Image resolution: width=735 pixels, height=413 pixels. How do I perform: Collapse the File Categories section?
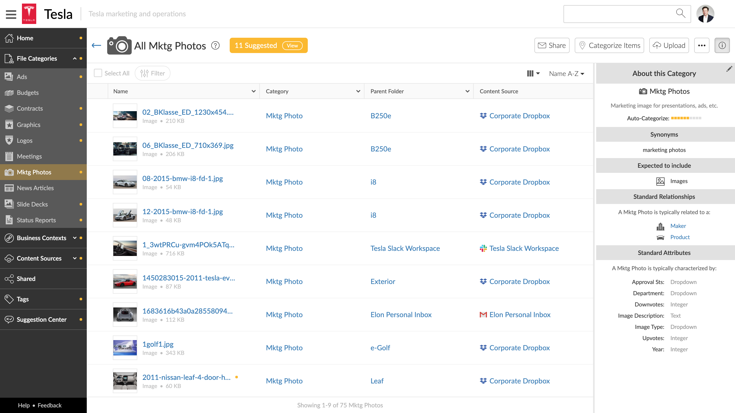pyautogui.click(x=75, y=58)
